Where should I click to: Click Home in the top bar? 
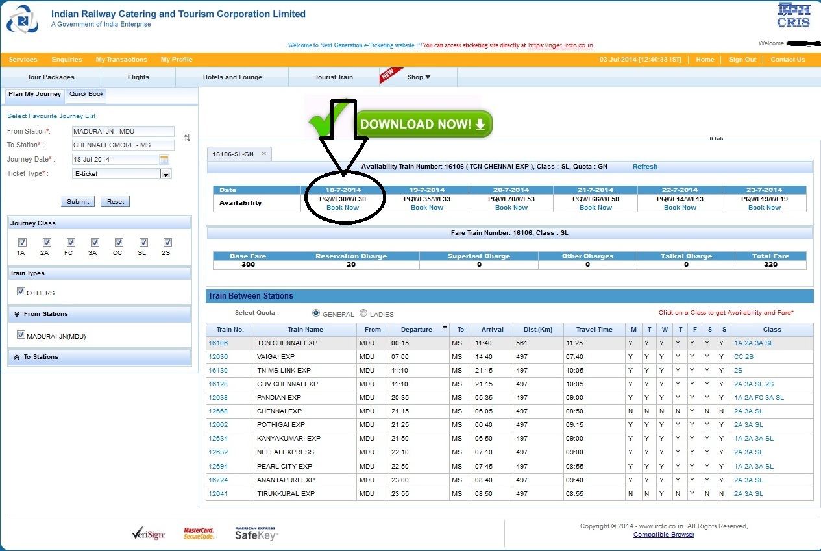click(x=705, y=60)
